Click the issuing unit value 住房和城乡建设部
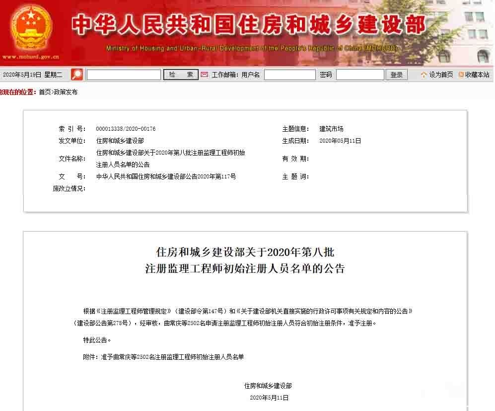This screenshot has height=411, width=495. [120, 141]
